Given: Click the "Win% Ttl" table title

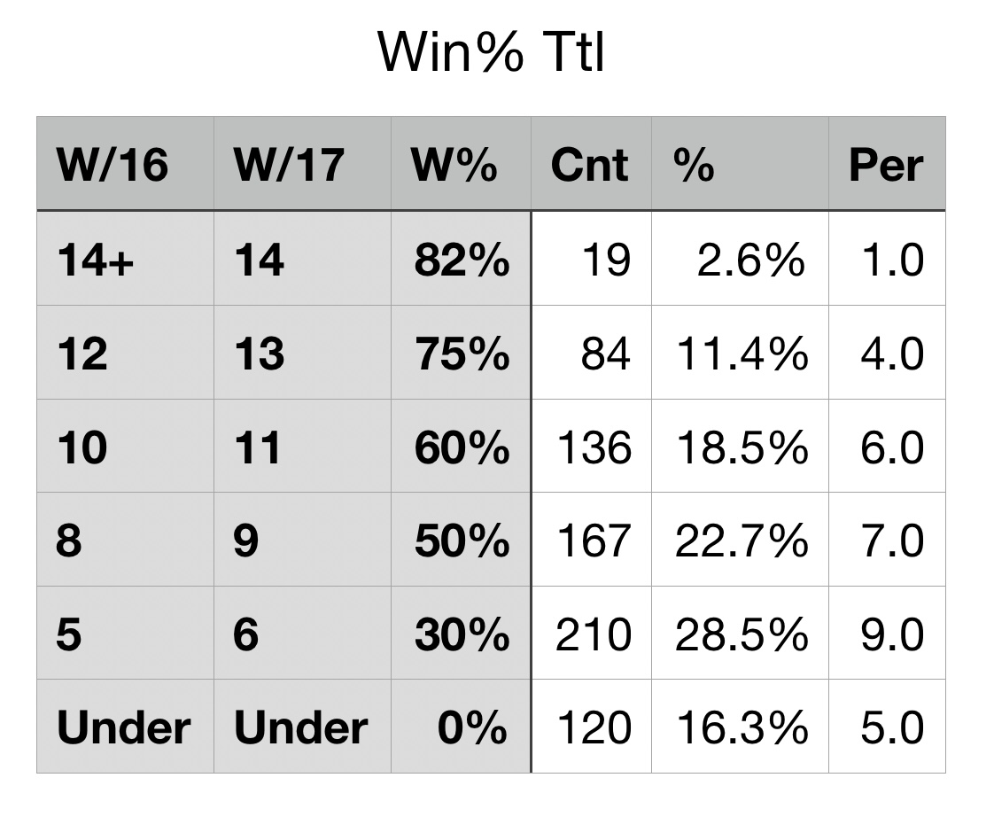Looking at the screenshot, I should (x=492, y=53).
